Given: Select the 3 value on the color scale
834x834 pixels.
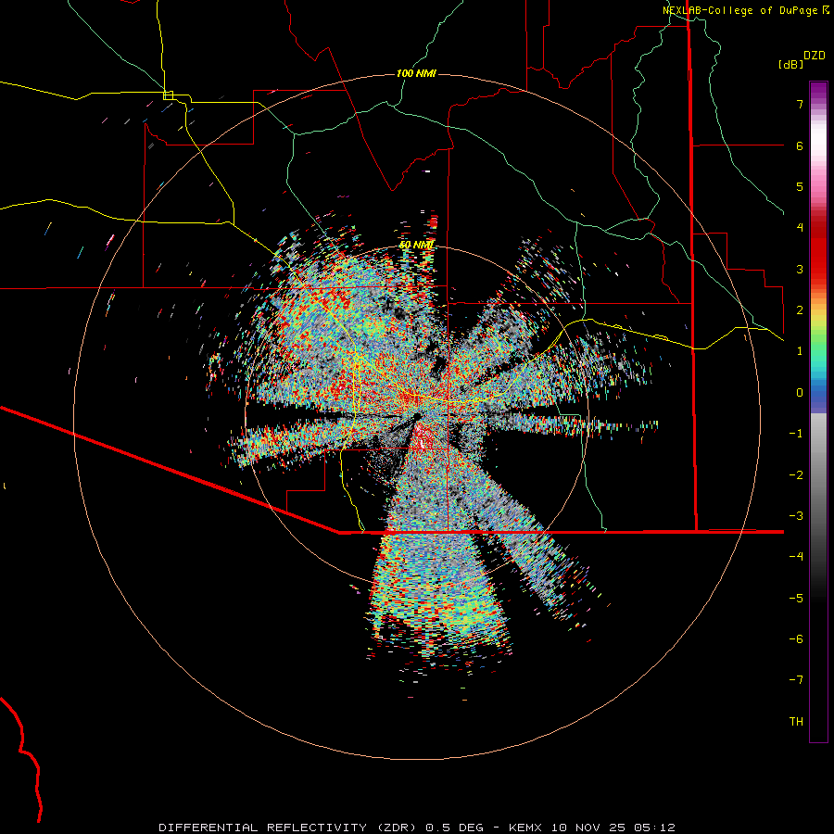Looking at the screenshot, I should coord(800,269).
